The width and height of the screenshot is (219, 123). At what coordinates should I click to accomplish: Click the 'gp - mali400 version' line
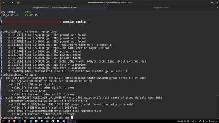click(x=56, y=45)
